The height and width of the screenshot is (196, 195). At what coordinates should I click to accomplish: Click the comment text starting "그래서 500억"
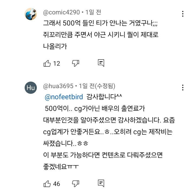point(100,23)
